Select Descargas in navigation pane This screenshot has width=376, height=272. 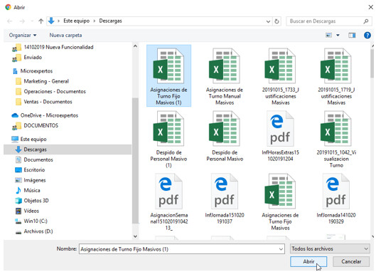(x=68, y=150)
